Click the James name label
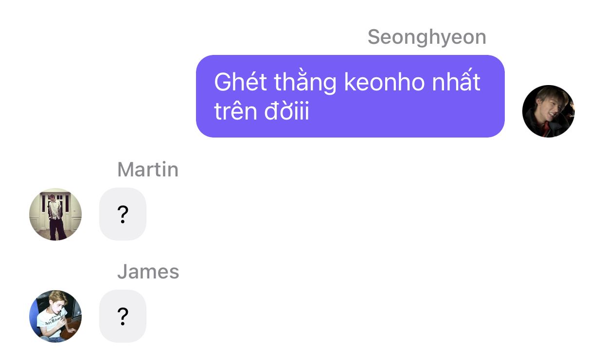The height and width of the screenshot is (364, 604). [x=148, y=272]
